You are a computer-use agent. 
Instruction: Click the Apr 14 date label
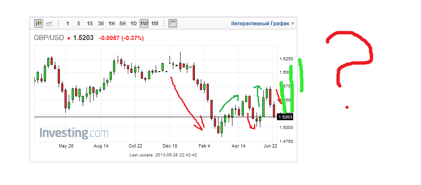pos(239,146)
